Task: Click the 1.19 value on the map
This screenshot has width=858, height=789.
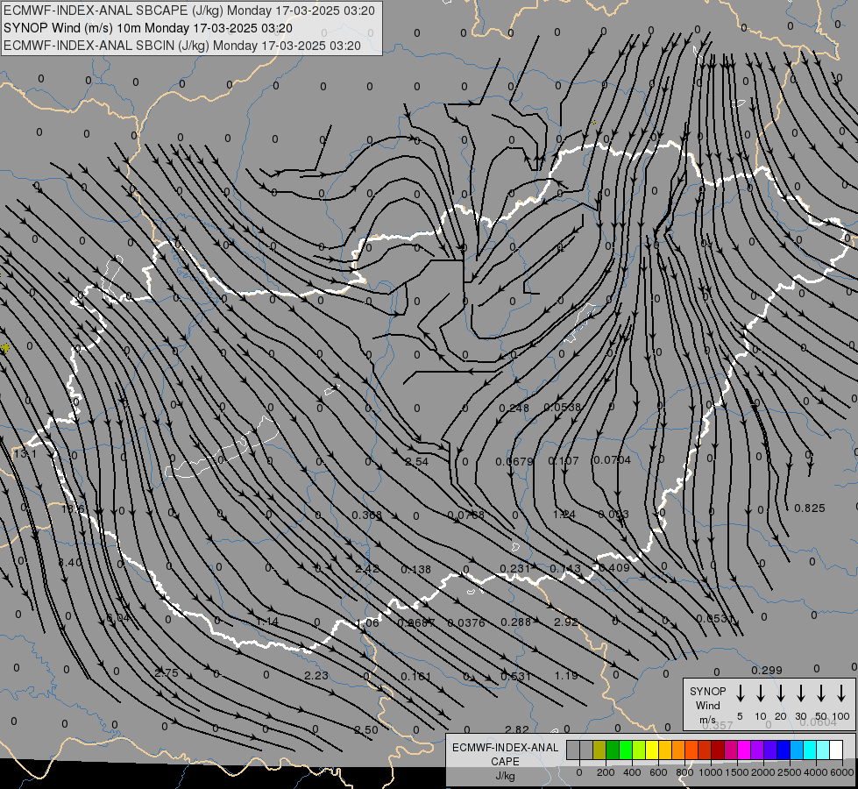Action: pos(566,676)
